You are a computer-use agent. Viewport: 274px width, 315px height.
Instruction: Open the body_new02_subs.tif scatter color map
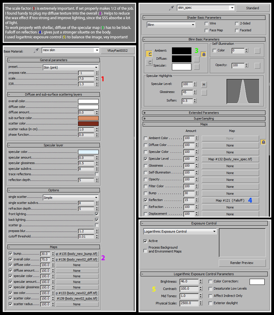pos(77,299)
